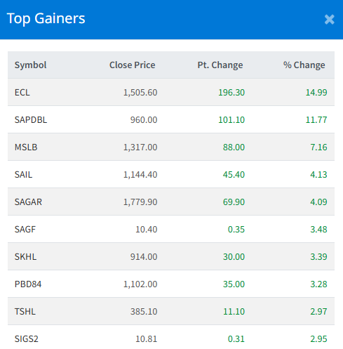The width and height of the screenshot is (343, 349).
Task: Select the SAPDBL symbol
Action: [31, 120]
